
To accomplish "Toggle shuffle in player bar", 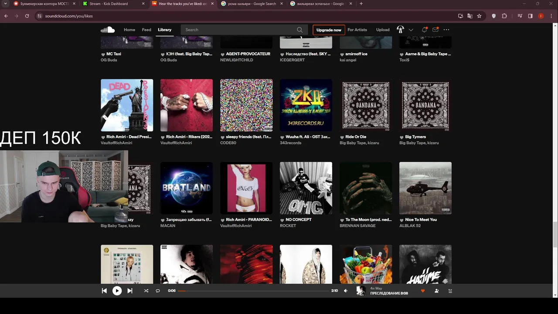I will click(x=146, y=291).
